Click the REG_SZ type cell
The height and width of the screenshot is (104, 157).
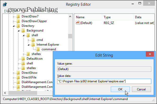point(109,23)
